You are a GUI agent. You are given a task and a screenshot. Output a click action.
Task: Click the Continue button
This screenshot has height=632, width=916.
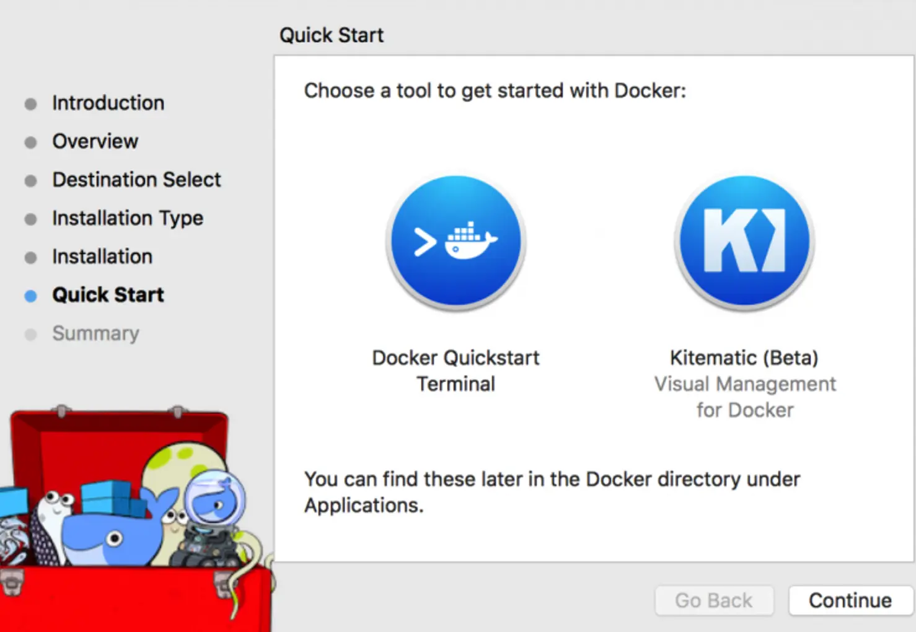[x=850, y=600]
